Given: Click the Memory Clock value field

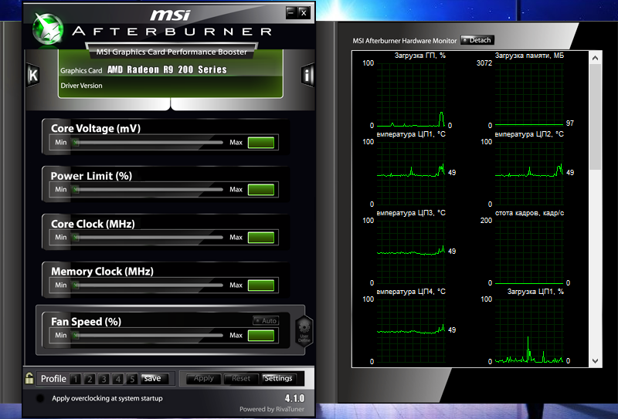Looking at the screenshot, I should [261, 285].
